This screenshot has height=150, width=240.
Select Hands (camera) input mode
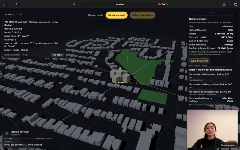coord(116,15)
